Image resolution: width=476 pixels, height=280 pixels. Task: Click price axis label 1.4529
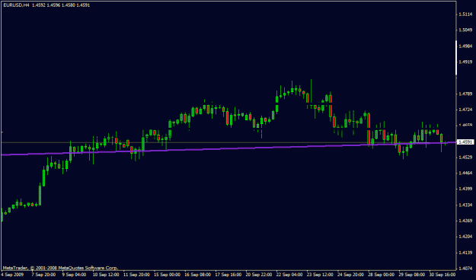[465, 157]
